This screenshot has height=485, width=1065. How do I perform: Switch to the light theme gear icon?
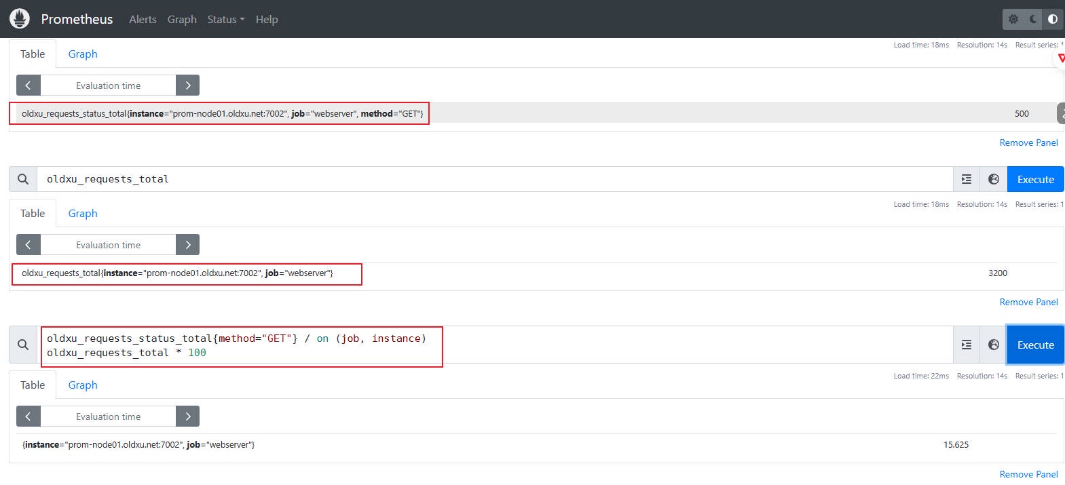tap(1013, 19)
